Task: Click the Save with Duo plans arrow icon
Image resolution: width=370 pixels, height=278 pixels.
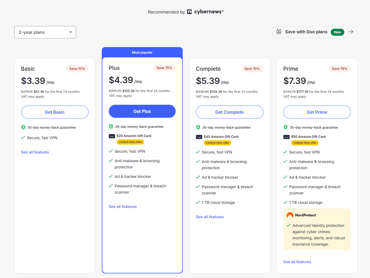Action: click(x=351, y=32)
